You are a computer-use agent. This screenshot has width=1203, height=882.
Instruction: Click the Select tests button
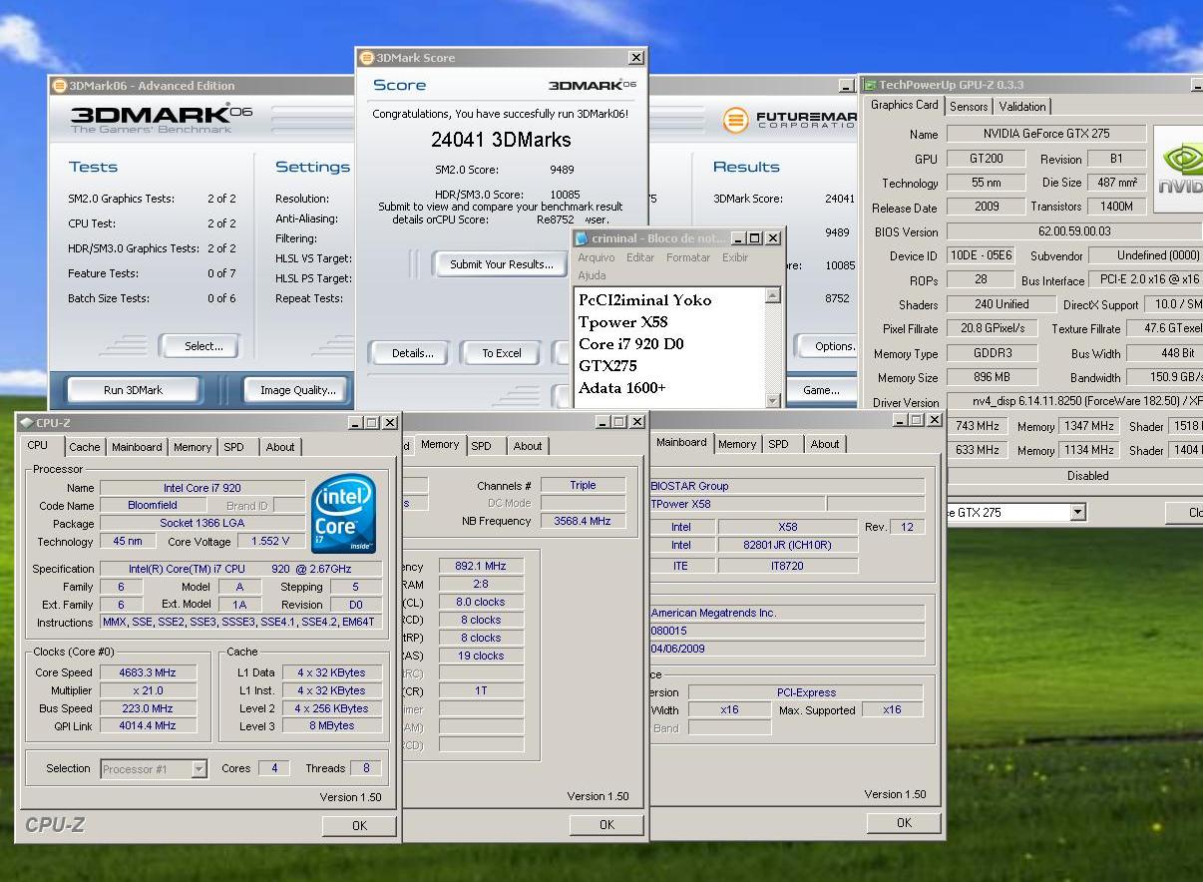tap(203, 346)
